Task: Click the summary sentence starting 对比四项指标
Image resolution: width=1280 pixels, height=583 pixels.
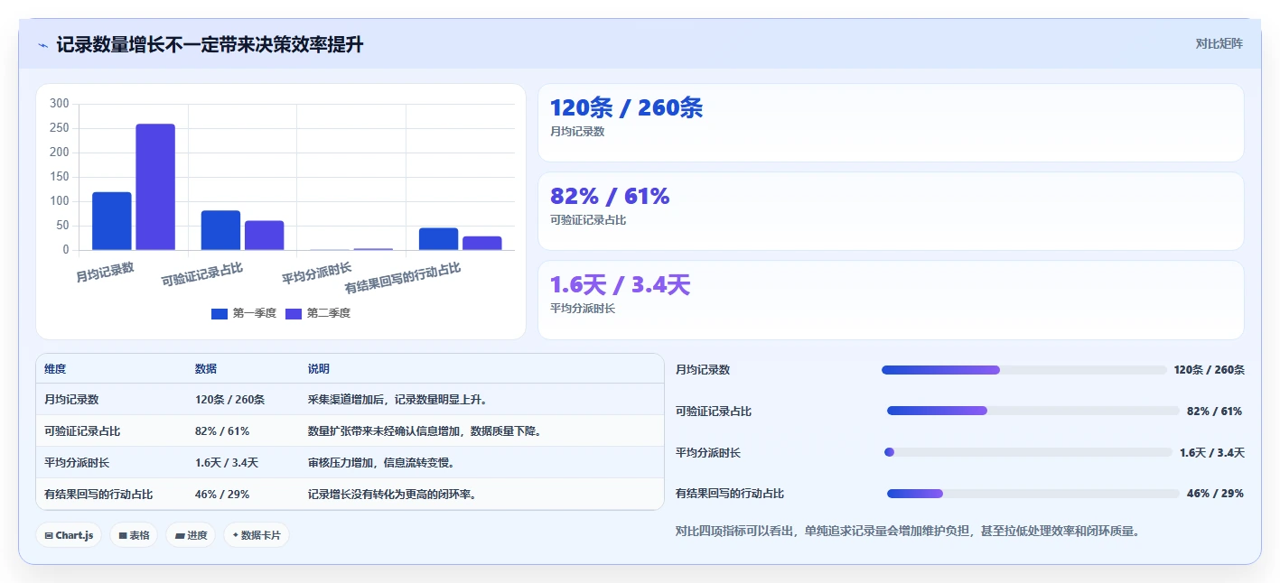Action: [x=908, y=532]
